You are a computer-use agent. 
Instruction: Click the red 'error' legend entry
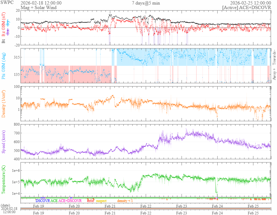(91, 201)
